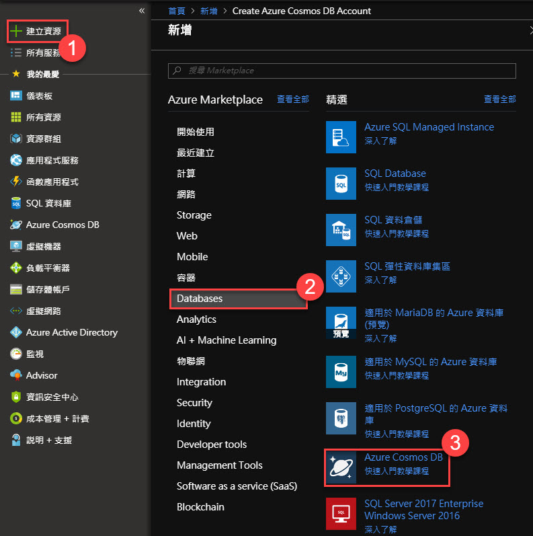
Task: Select the Mobile category
Action: pyautogui.click(x=192, y=257)
